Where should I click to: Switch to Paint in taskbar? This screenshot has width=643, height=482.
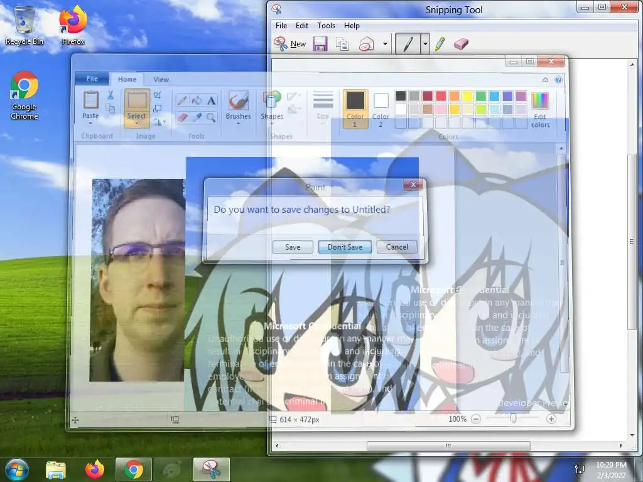pos(172,469)
